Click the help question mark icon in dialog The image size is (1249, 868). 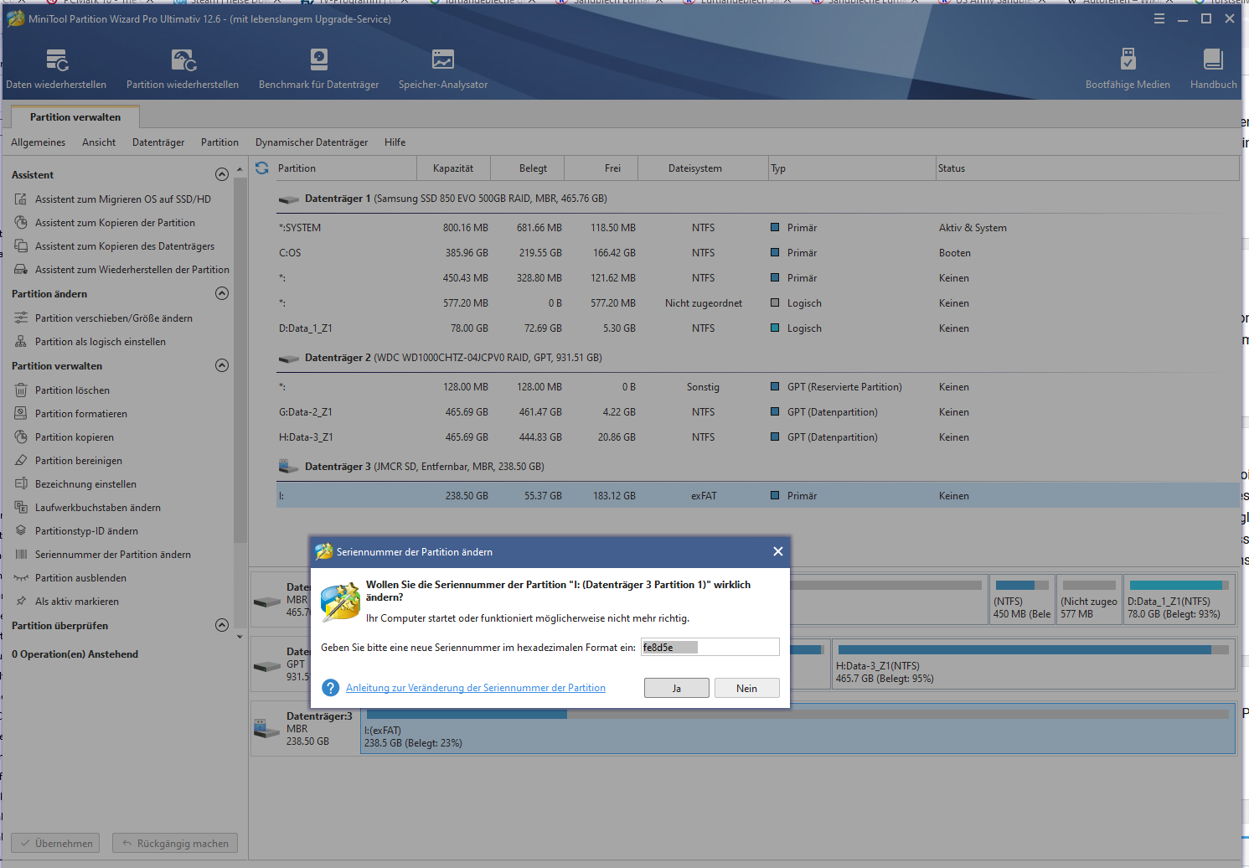pyautogui.click(x=331, y=688)
